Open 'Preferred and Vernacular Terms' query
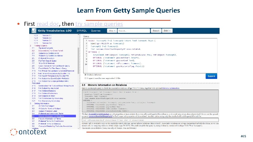Screen dimensions: 253x142 tap(51, 114)
